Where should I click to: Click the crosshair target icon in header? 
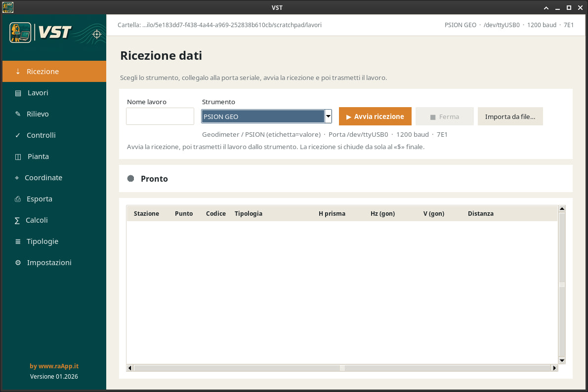click(x=97, y=34)
